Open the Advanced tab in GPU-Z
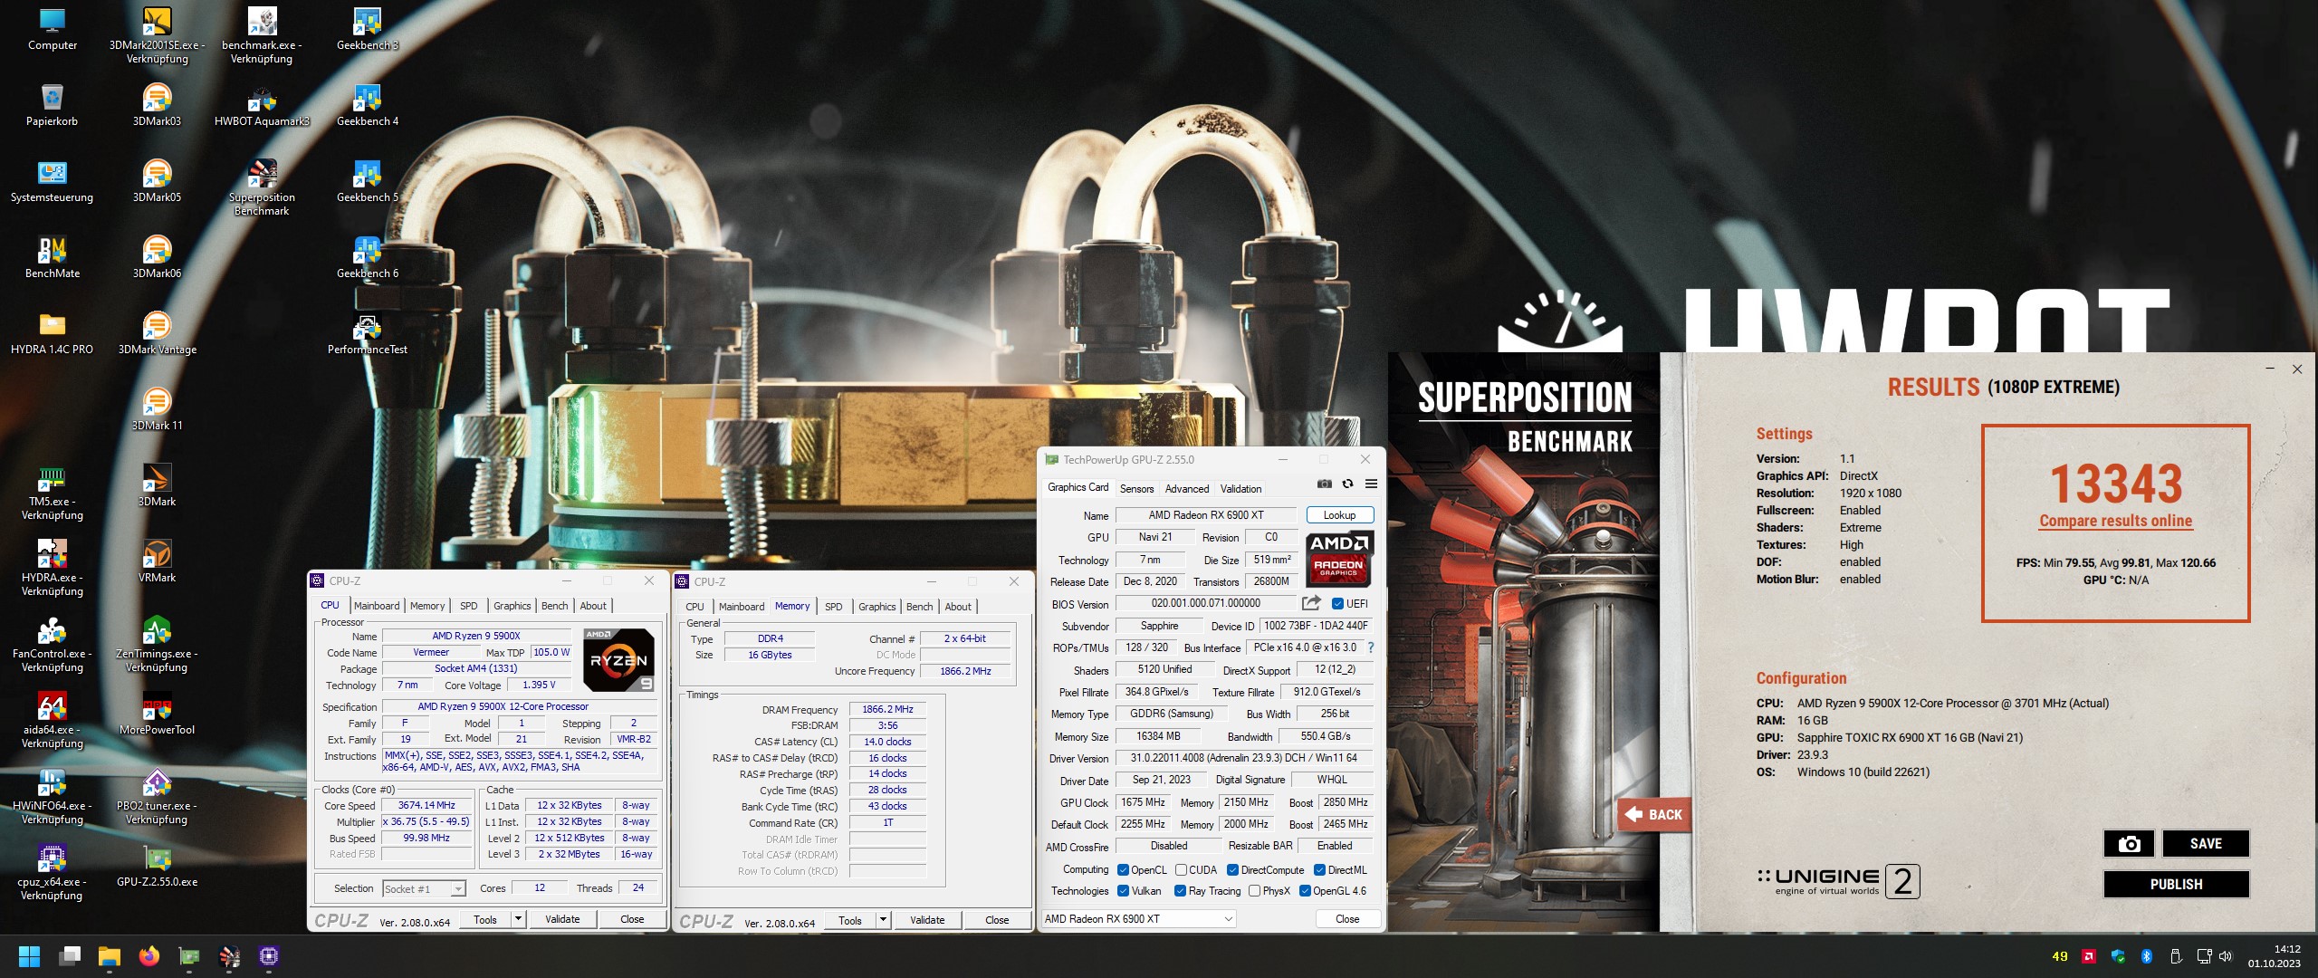The height and width of the screenshot is (978, 2318). pyautogui.click(x=1187, y=488)
